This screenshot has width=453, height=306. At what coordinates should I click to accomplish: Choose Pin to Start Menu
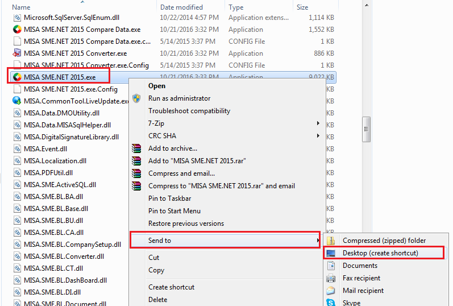174,211
